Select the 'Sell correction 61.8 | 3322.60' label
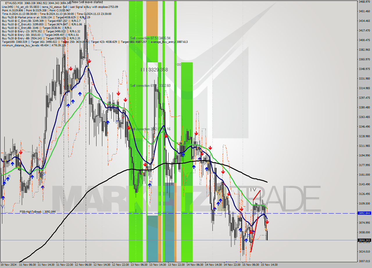The image size is (372, 268). pos(150,86)
